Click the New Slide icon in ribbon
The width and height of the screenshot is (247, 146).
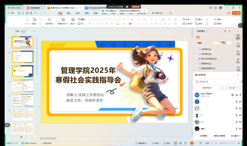(63, 20)
